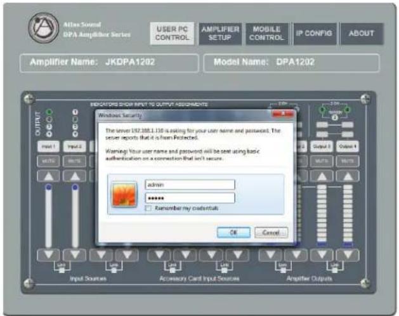Screen dimensions: 399x316
Task: Toggle second Link checkbox under Input Sources
Action: pyautogui.click(x=114, y=271)
